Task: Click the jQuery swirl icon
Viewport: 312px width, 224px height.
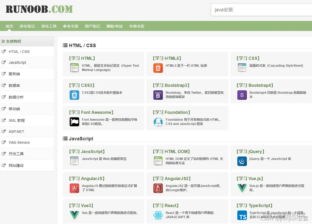Action: point(242,161)
